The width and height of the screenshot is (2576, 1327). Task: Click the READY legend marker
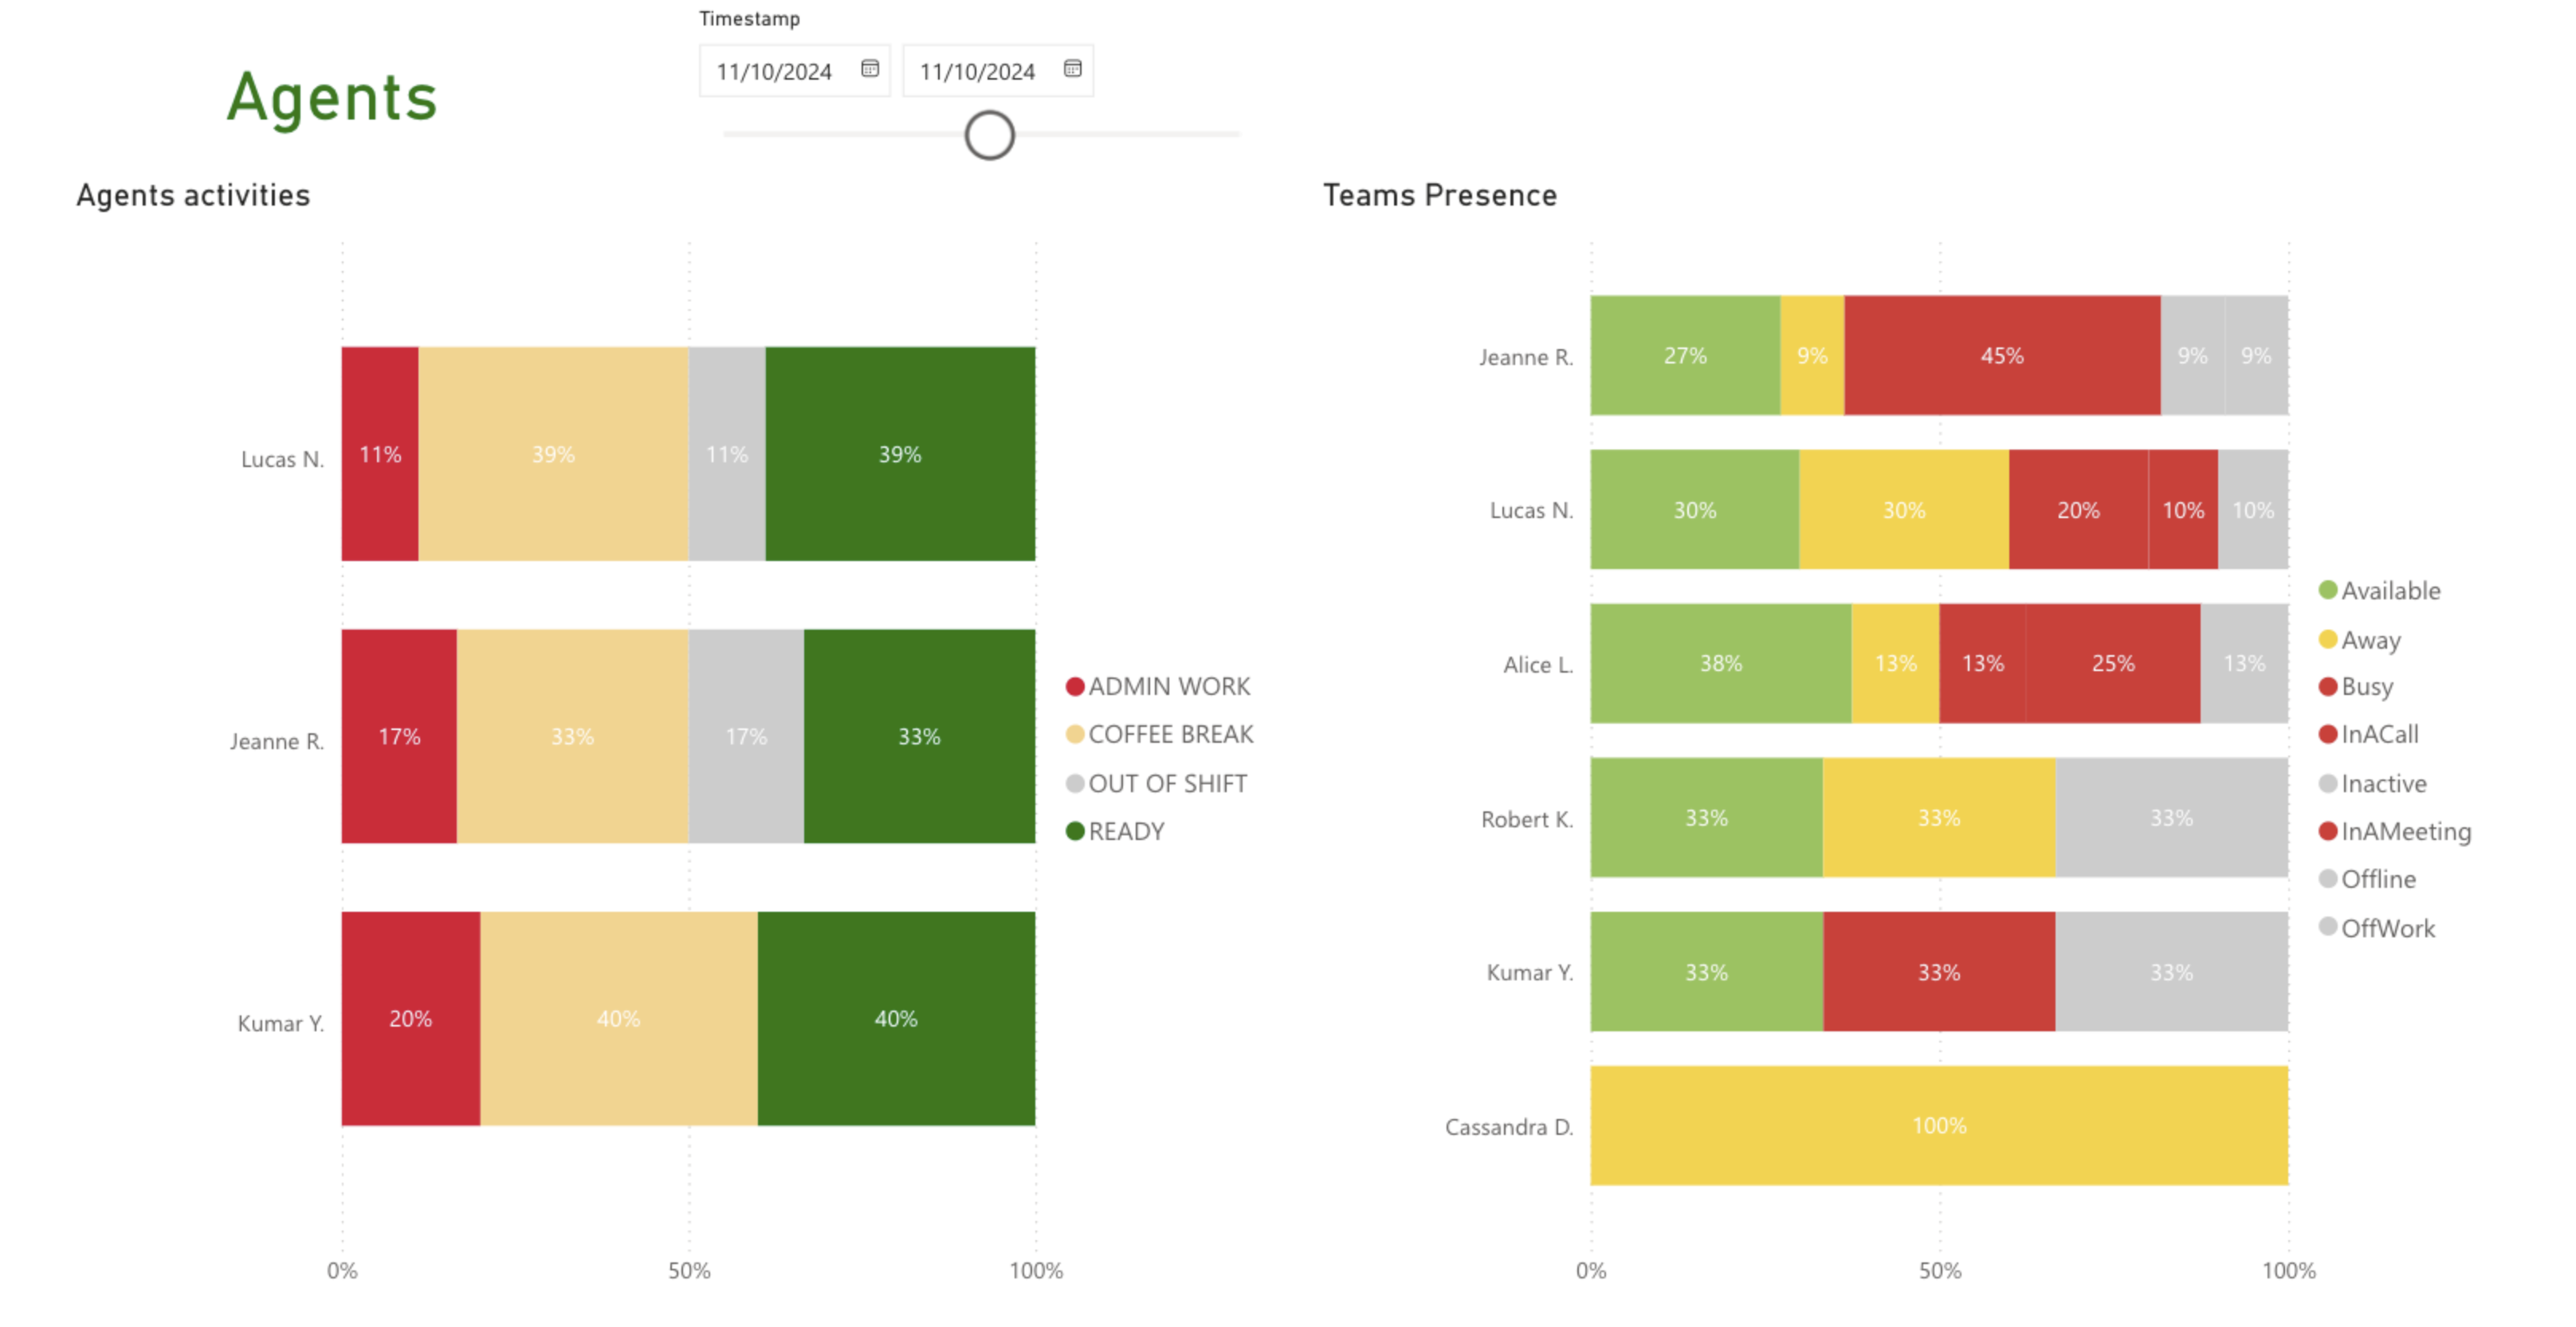click(1075, 832)
